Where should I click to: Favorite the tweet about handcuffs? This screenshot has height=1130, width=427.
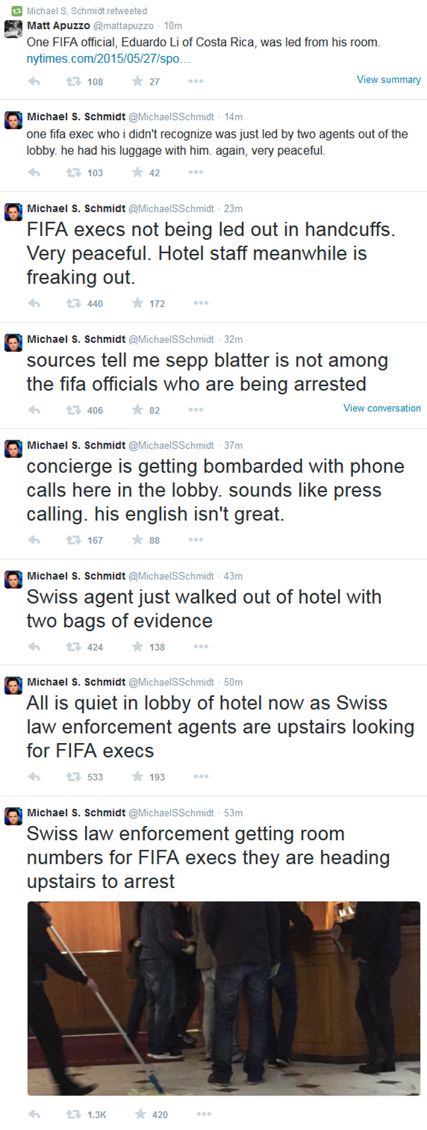pyautogui.click(x=137, y=303)
